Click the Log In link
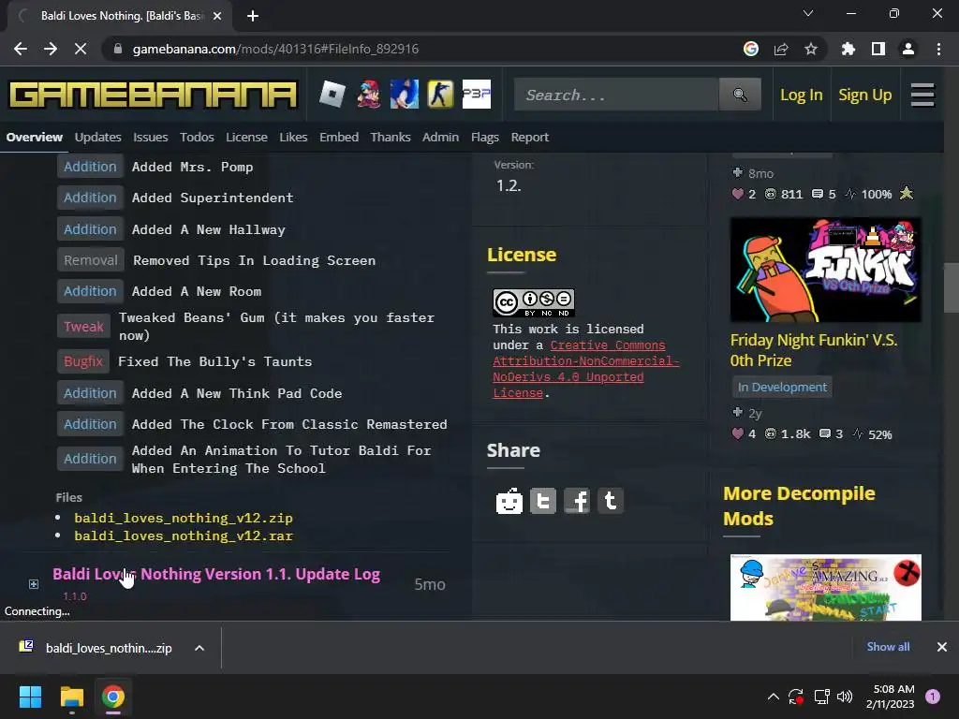This screenshot has height=719, width=959. [x=802, y=95]
